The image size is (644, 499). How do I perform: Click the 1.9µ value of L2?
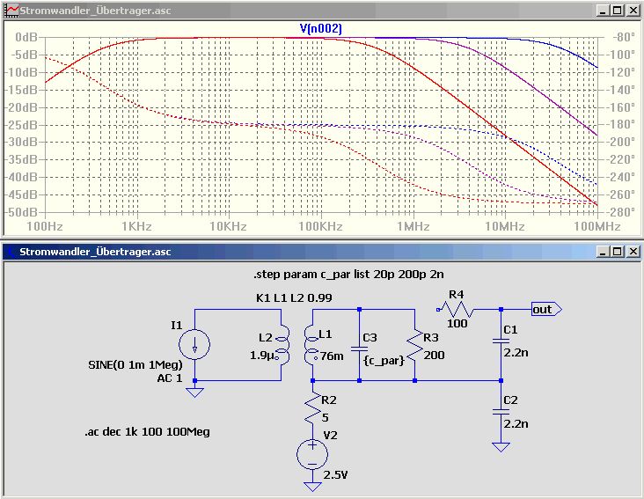[x=262, y=356]
